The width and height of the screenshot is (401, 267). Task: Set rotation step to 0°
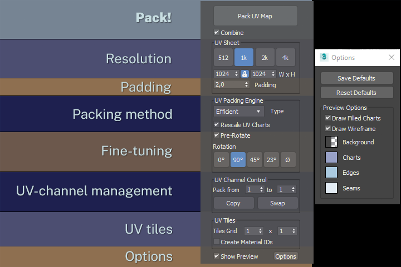coord(221,160)
